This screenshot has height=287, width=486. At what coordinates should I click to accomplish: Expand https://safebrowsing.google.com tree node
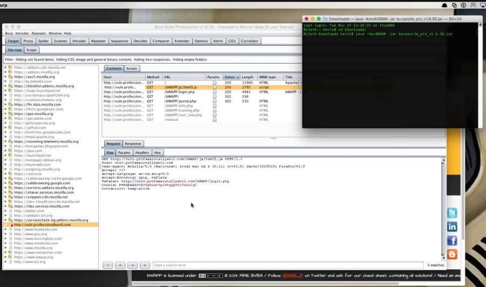5,183
